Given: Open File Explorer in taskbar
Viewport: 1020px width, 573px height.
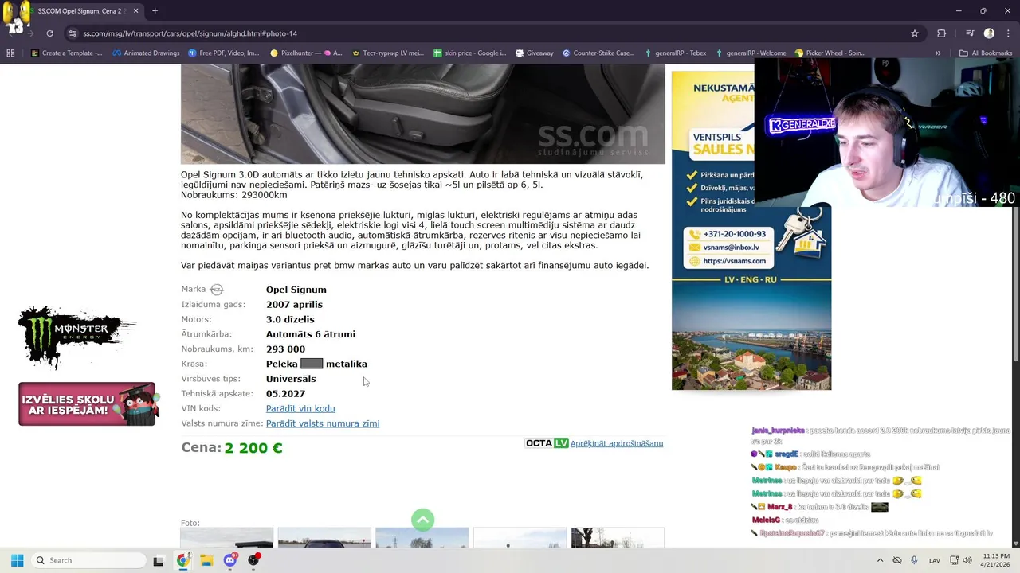Looking at the screenshot, I should click(x=206, y=560).
